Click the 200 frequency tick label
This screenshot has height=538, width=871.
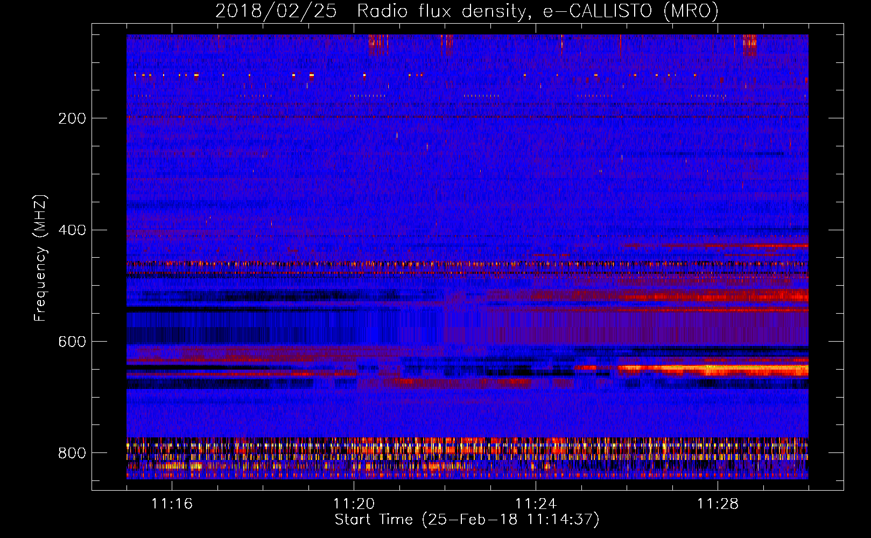72,118
